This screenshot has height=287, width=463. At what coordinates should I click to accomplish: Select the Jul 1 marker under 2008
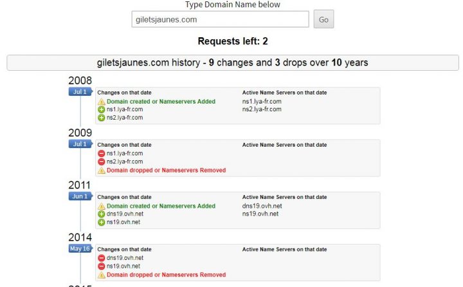(80, 91)
